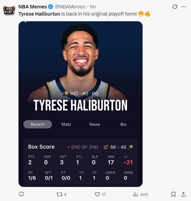
Task: Click the Pacers logo beside score
Action: pos(131,147)
